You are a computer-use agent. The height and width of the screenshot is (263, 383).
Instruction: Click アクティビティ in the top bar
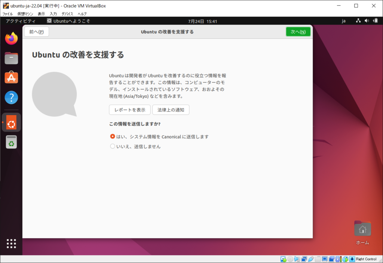21,21
